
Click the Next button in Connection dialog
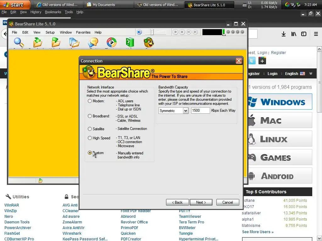201,202
